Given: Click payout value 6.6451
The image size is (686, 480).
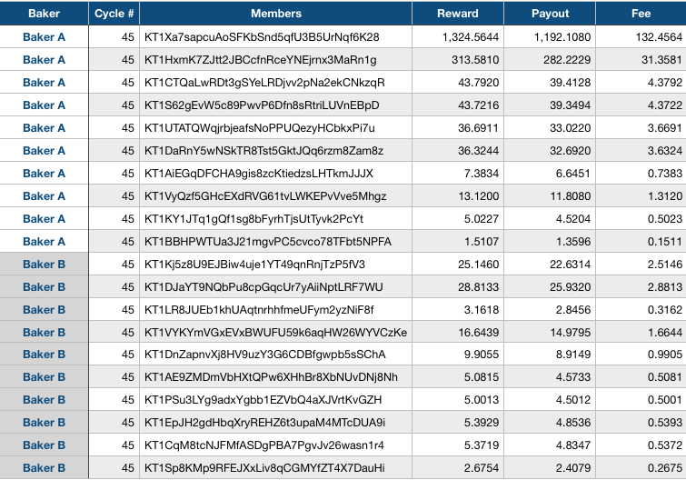Looking at the screenshot, I should [573, 174].
